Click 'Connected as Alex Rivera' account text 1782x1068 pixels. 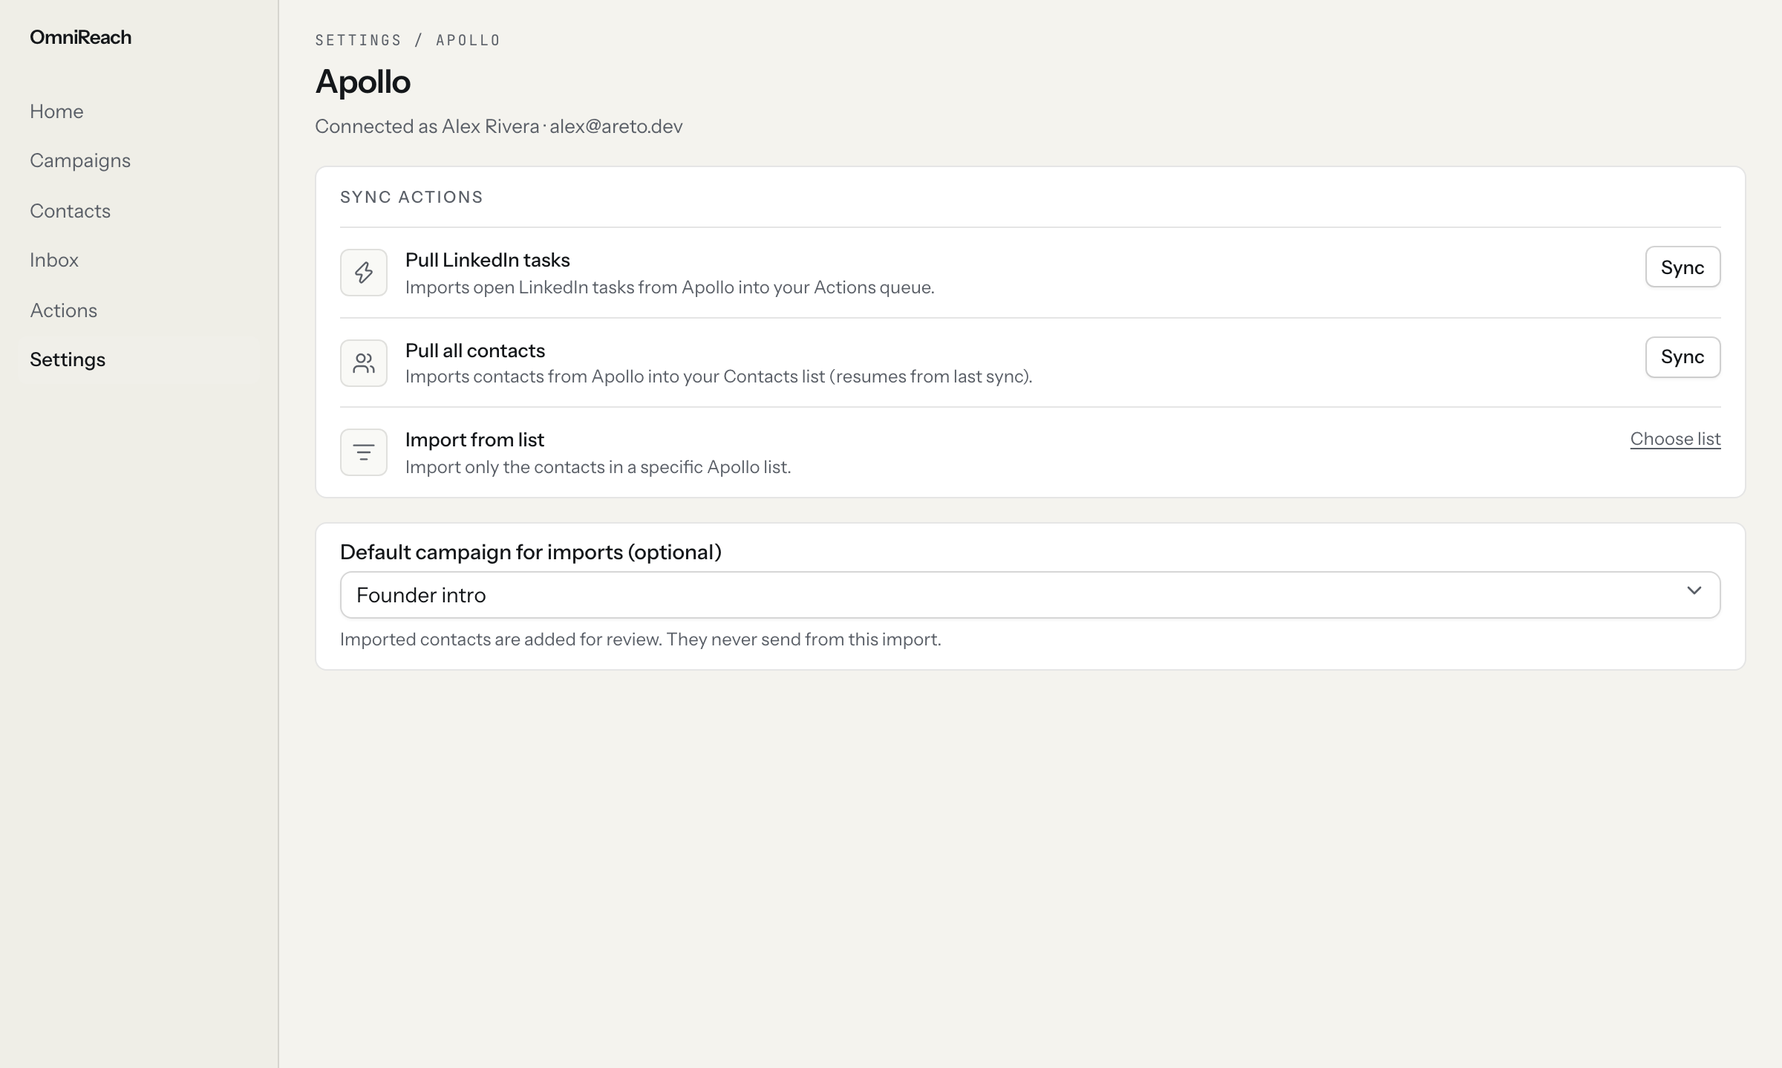tap(498, 126)
